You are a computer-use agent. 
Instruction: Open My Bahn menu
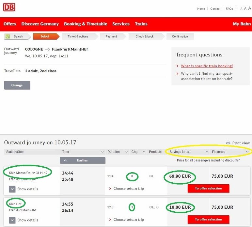[242, 24]
